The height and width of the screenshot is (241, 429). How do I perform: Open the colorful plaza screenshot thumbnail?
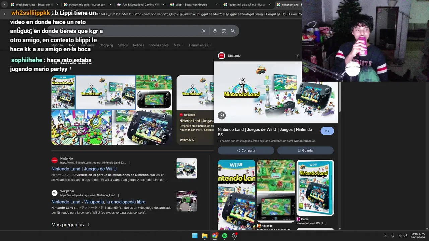pyautogui.click(x=81, y=128)
